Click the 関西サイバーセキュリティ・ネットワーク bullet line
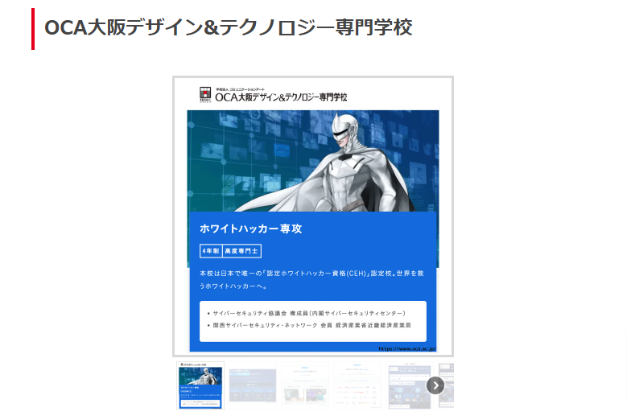627x416 pixels. [309, 325]
